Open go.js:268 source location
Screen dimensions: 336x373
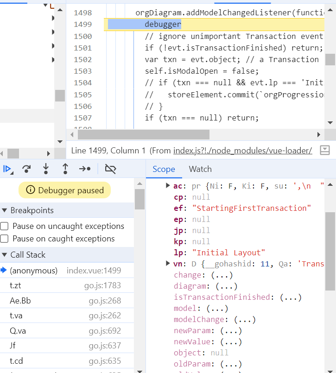coord(105,301)
